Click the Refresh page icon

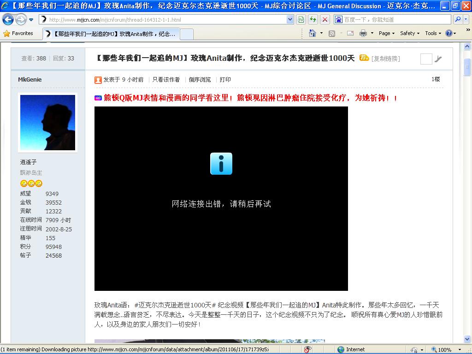(313, 19)
